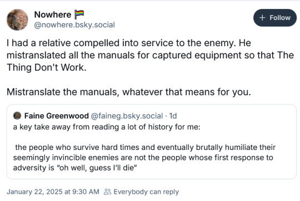Click the paragraph about relative compelled into service
This screenshot has height=201, width=300.
pyautogui.click(x=150, y=55)
